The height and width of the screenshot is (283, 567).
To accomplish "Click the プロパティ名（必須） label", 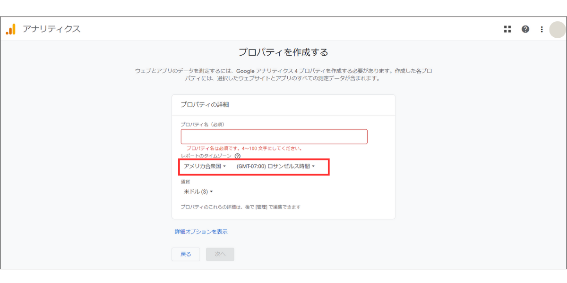I will coord(202,125).
